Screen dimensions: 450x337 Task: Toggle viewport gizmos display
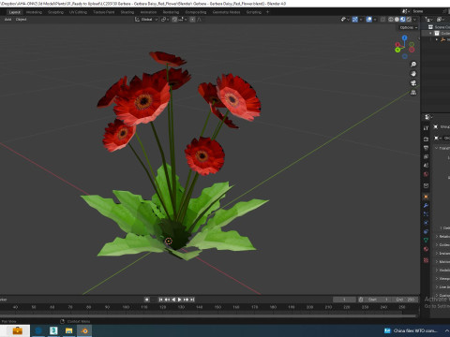pos(355,20)
